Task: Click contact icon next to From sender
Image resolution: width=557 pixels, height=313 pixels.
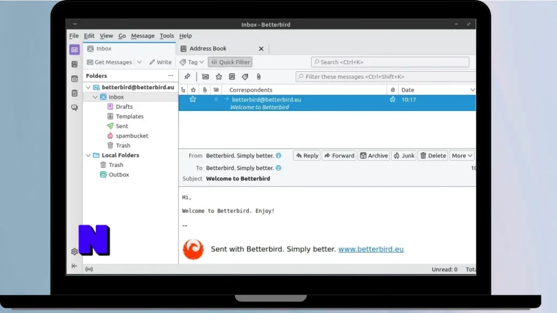Action: tap(278, 155)
